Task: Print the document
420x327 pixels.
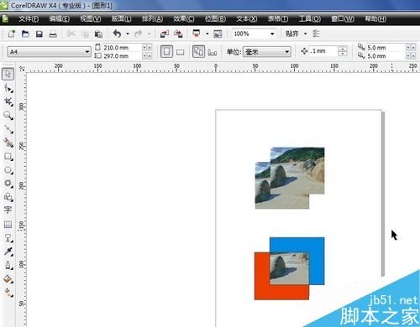Action: (x=53, y=34)
